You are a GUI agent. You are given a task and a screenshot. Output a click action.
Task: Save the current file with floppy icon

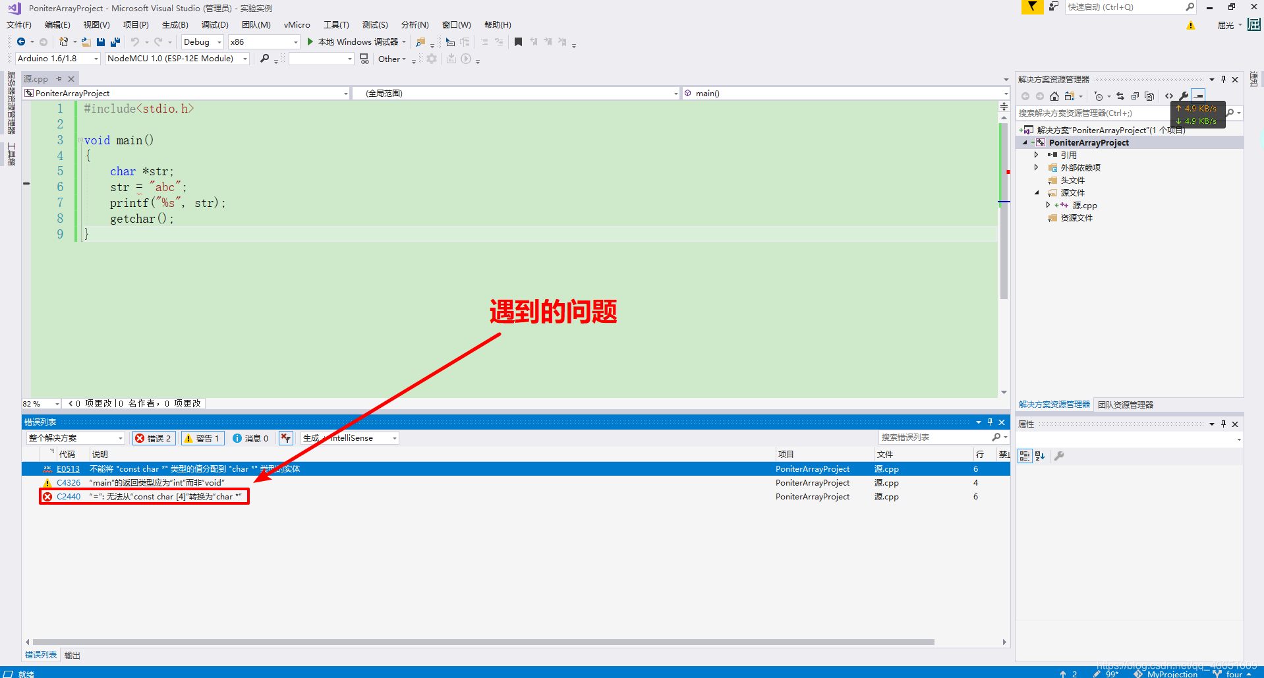[x=101, y=42]
